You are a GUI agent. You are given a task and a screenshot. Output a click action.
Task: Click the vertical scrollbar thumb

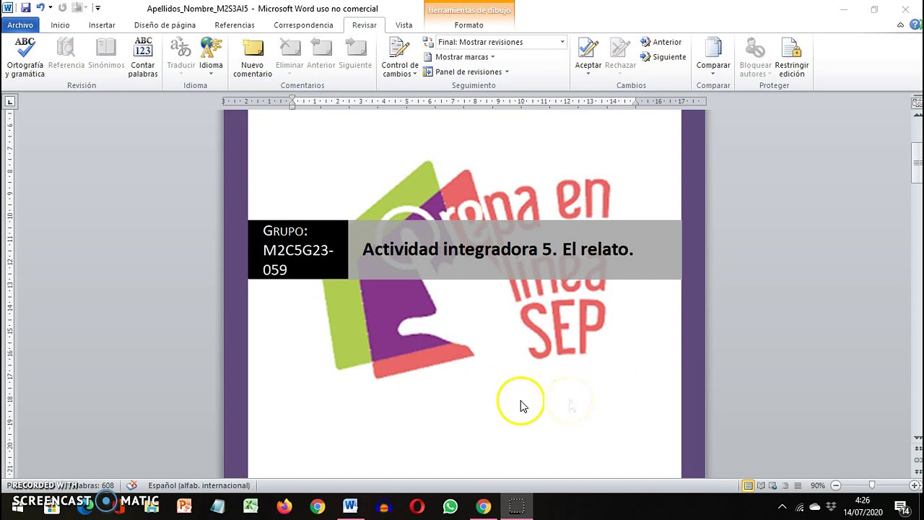(x=918, y=162)
